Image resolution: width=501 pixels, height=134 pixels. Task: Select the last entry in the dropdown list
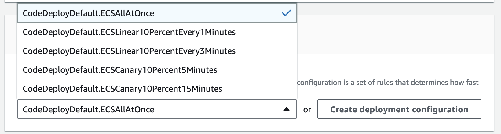click(122, 89)
